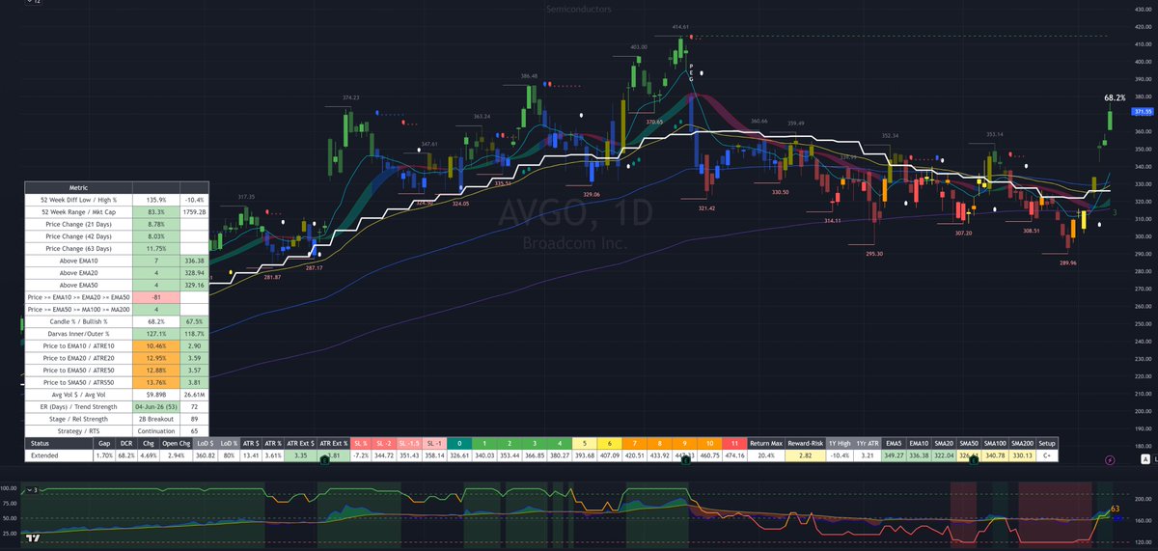1158x551 pixels.
Task: Click the 135.9% 52 Week Diff Low value
Action: (156, 199)
